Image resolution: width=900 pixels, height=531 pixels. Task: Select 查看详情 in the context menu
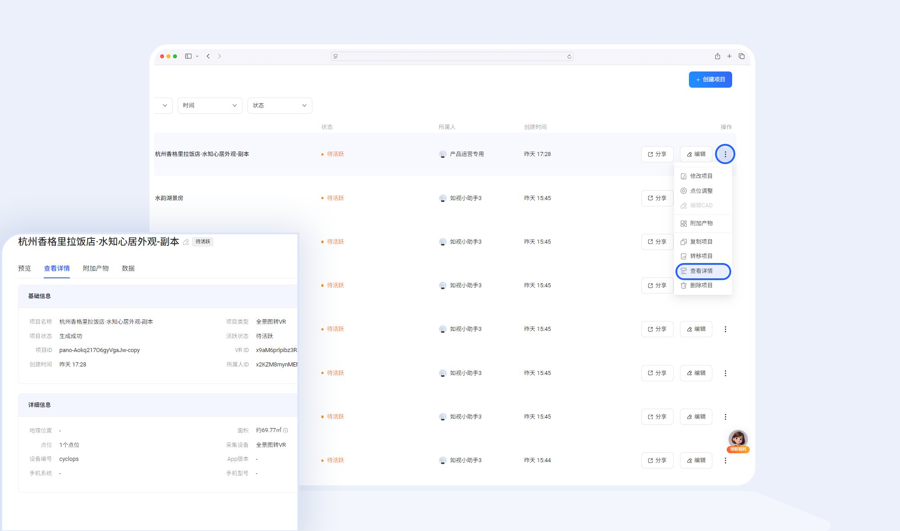click(702, 271)
